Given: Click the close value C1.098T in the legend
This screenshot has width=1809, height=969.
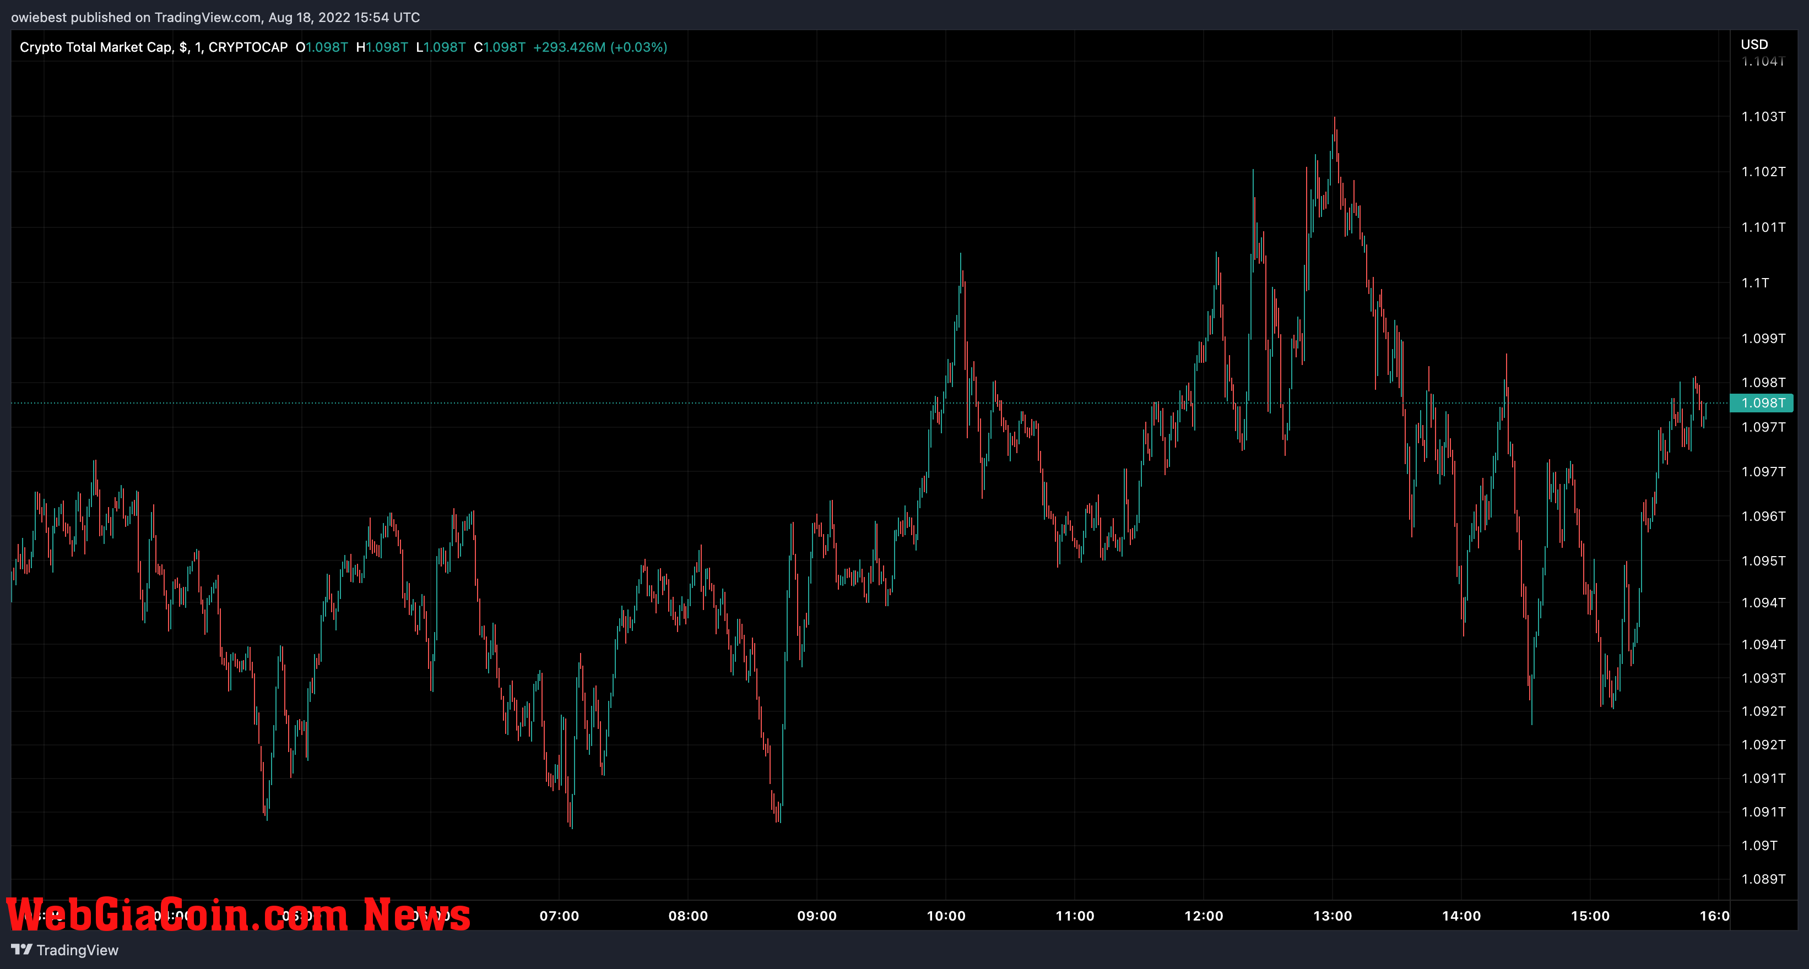Looking at the screenshot, I should click(499, 47).
